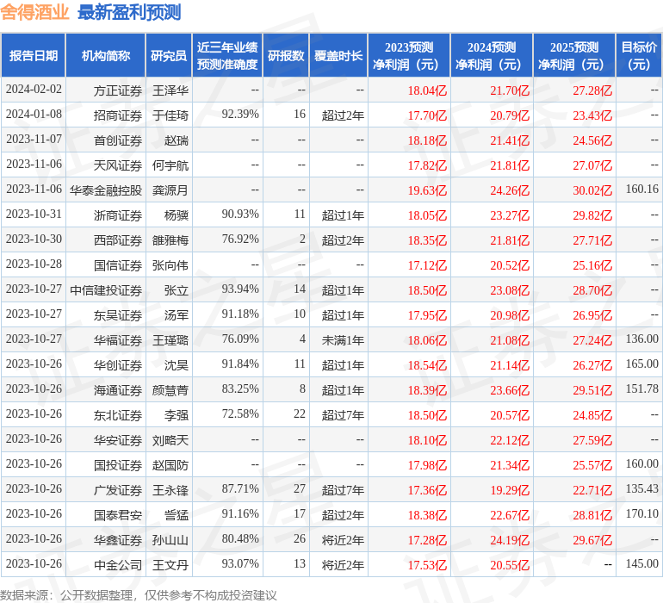
Task: Click the 研报数 column header
Action: (286, 55)
